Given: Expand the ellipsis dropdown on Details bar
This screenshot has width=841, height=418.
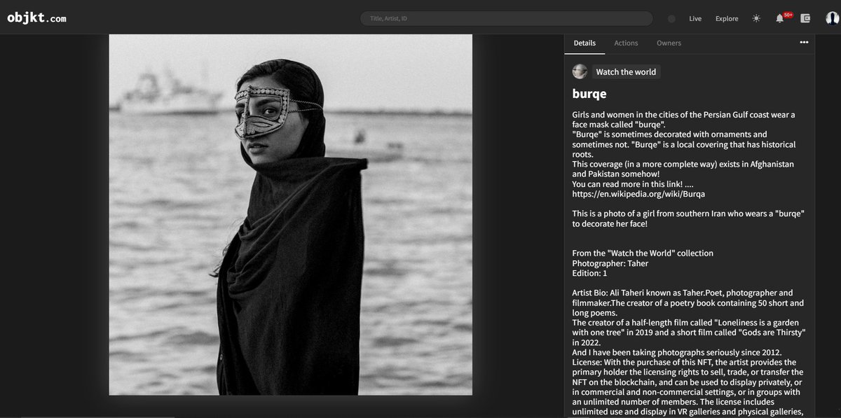Looking at the screenshot, I should pyautogui.click(x=804, y=43).
